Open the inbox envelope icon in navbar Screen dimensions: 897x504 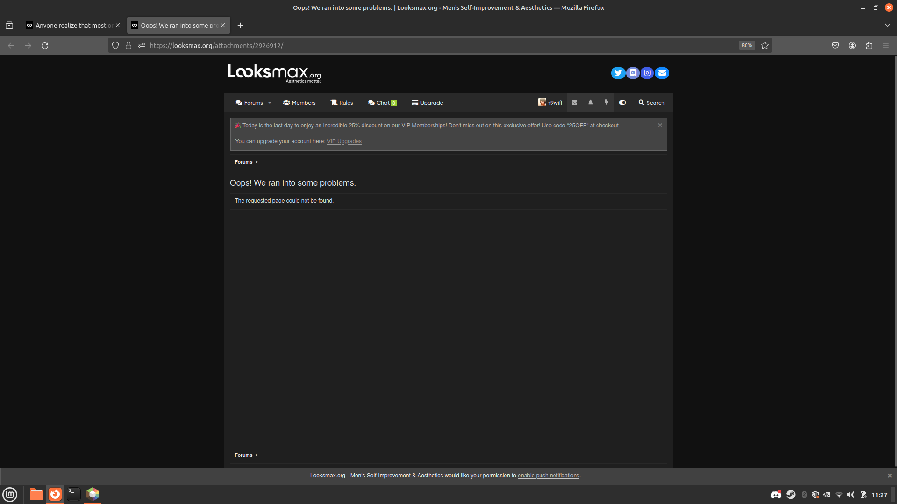[575, 103]
